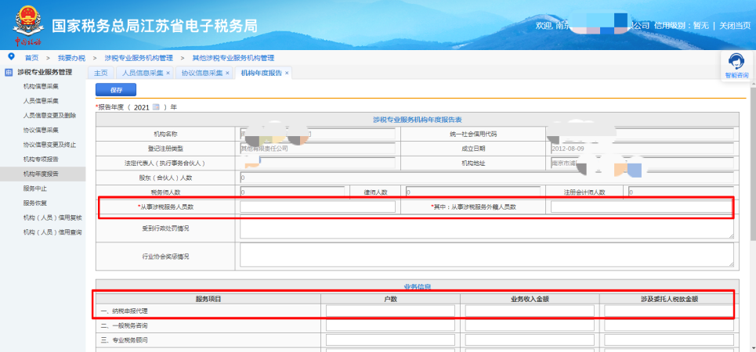Select 人员信息变更及删除 in the sidebar
Viewport: 756px width, 352px height.
click(52, 115)
